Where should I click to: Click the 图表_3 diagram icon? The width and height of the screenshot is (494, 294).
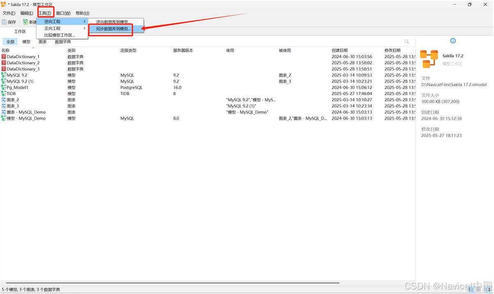coord(4,106)
